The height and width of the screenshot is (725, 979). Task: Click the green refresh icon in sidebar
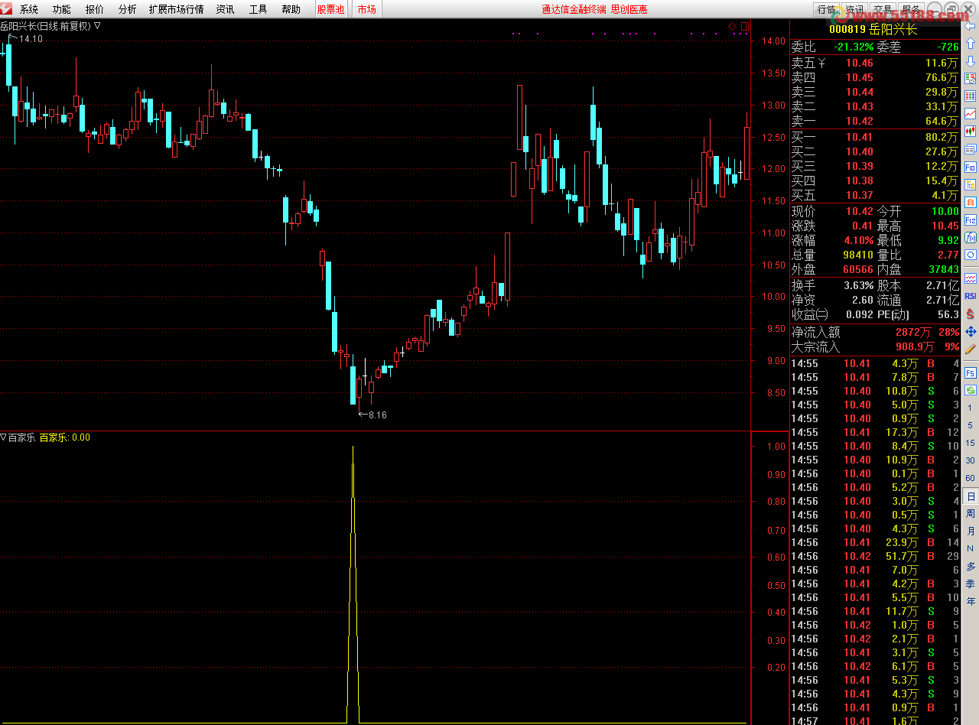point(970,390)
